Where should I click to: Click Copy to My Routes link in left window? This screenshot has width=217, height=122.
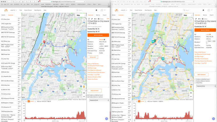click(93, 63)
